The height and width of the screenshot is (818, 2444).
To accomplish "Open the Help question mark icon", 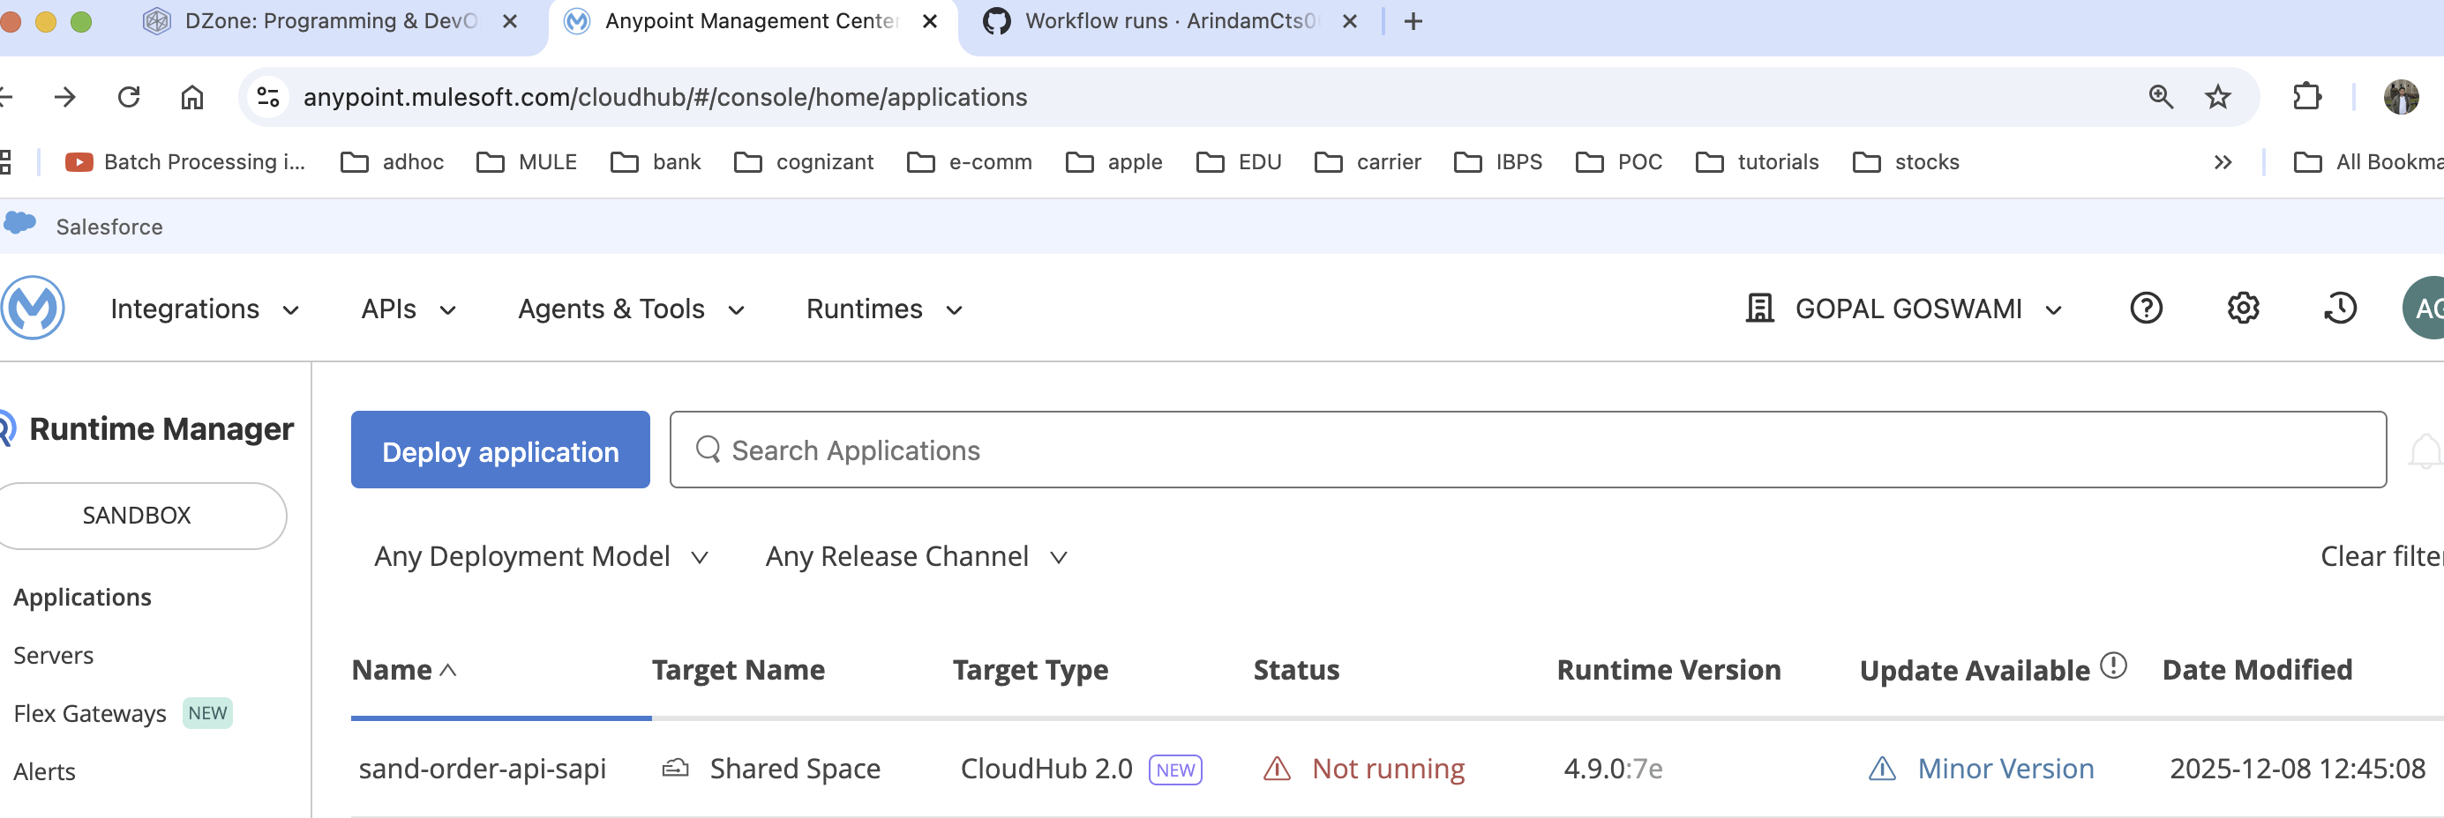I will point(2146,308).
